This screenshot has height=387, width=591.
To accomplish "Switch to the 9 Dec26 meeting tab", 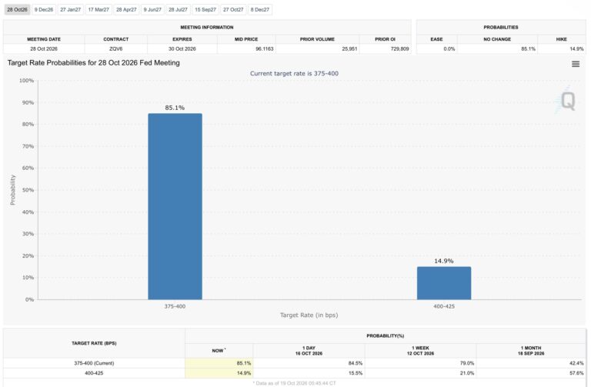I will [44, 10].
